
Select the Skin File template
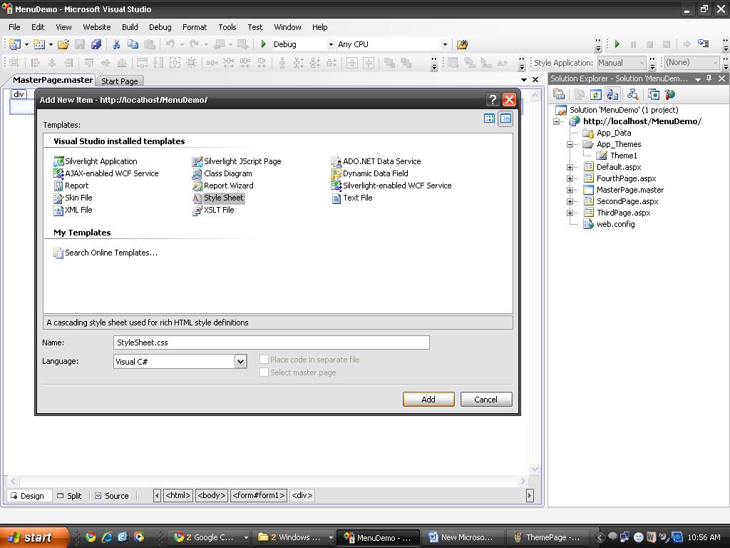tap(73, 198)
